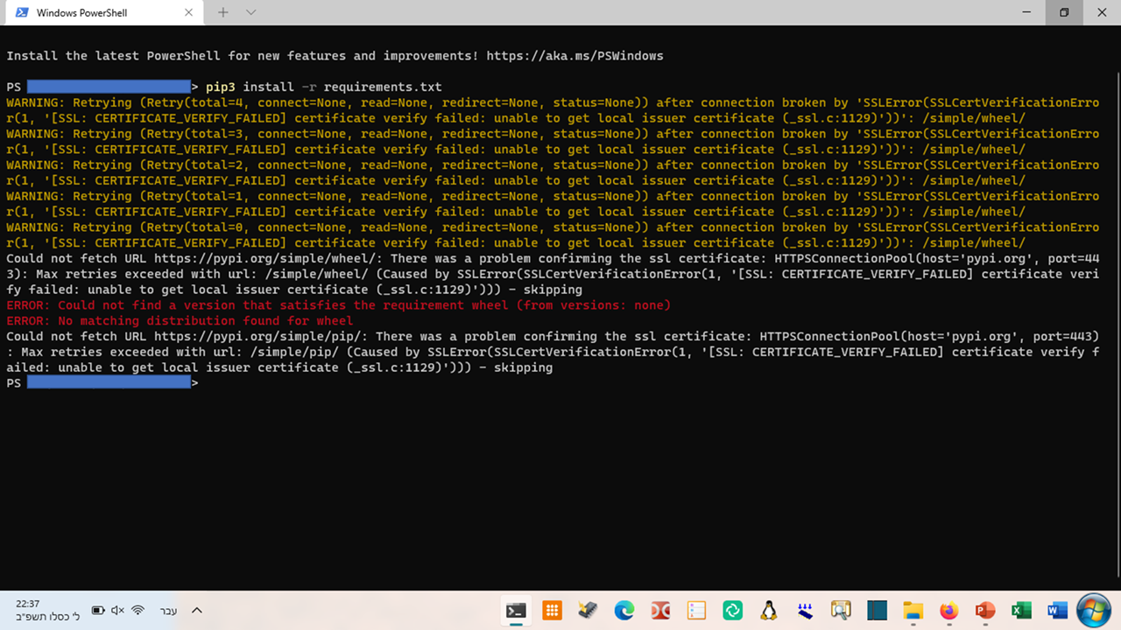
Task: Close the Windows PowerShell tab
Action: (189, 13)
